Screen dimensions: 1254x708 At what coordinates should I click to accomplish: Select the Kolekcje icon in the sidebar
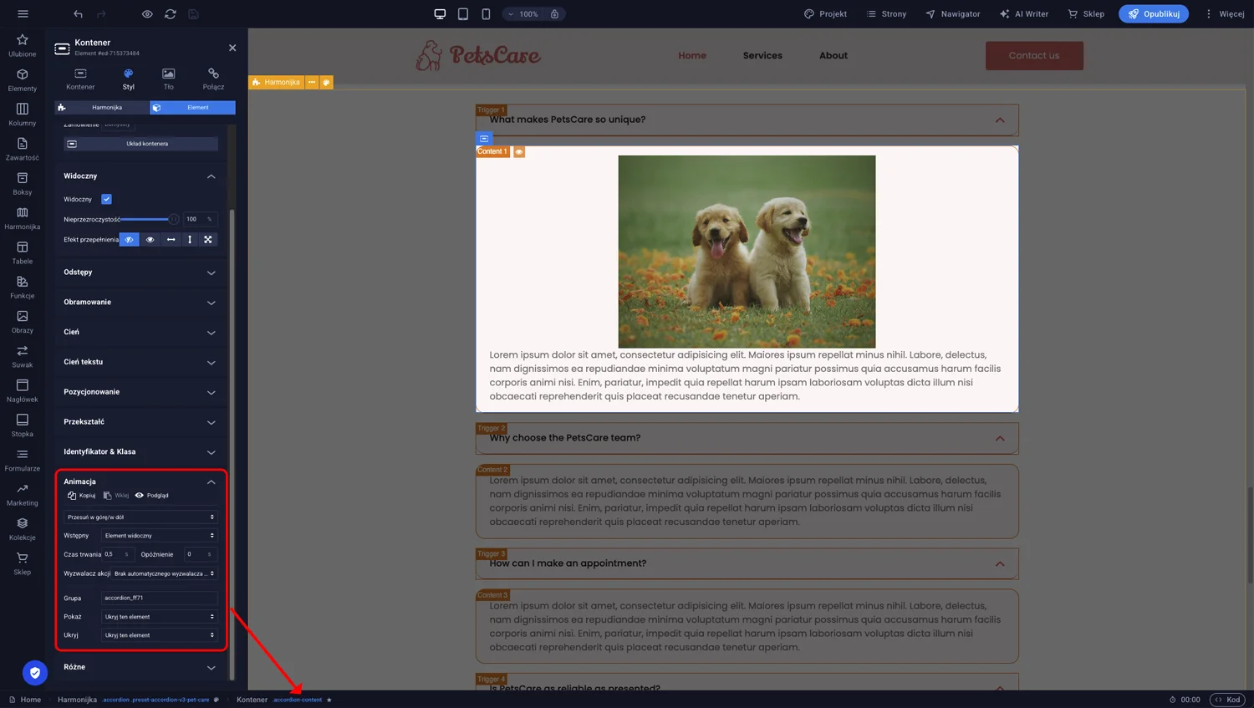point(22,529)
